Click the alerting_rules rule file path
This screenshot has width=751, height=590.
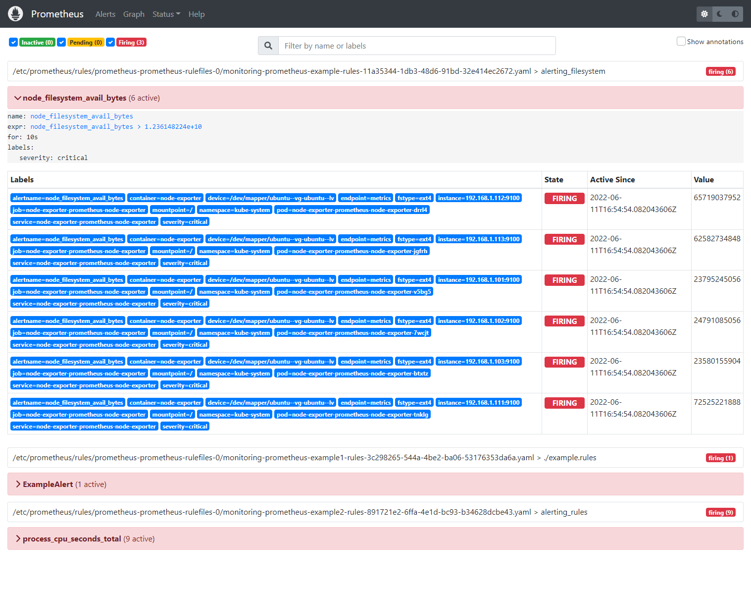(x=300, y=512)
